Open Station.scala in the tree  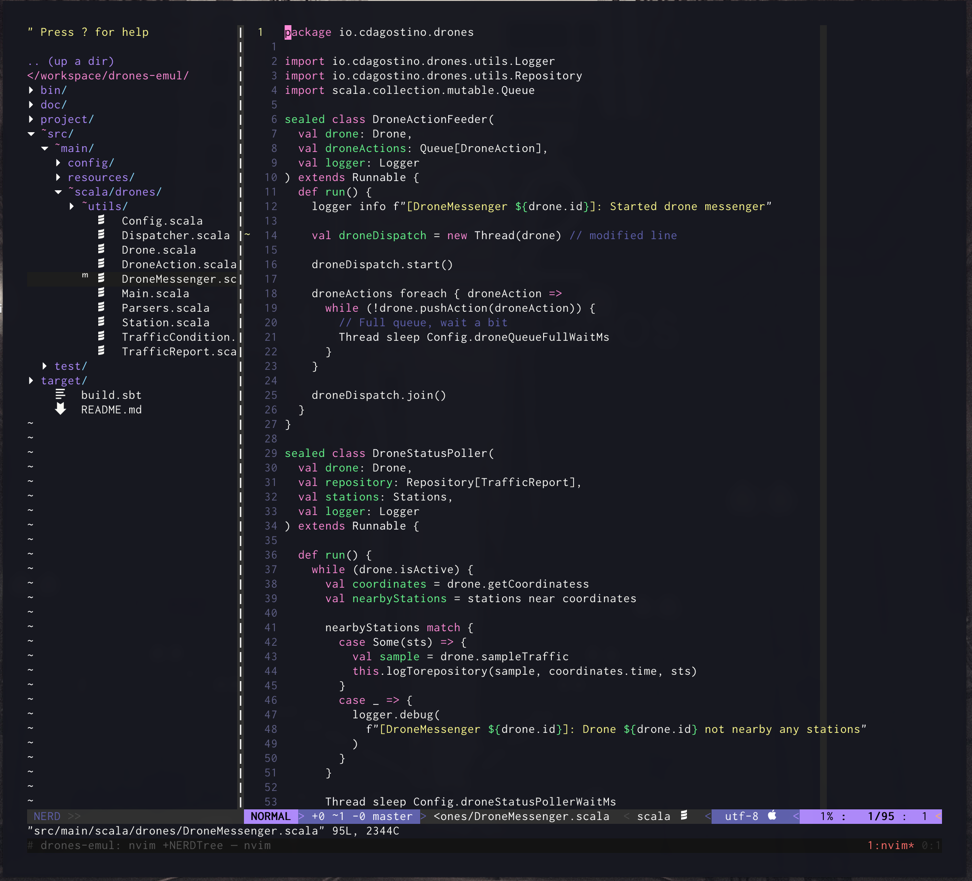pos(166,322)
